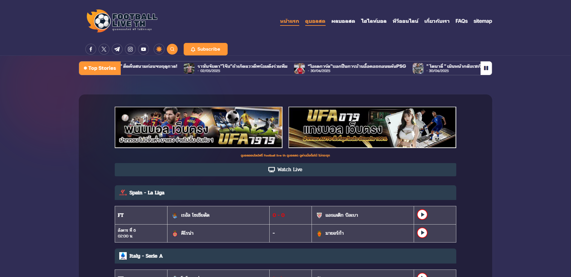Open ผลบอลสด menu item
Screen dimensions: 571x277
[343, 21]
